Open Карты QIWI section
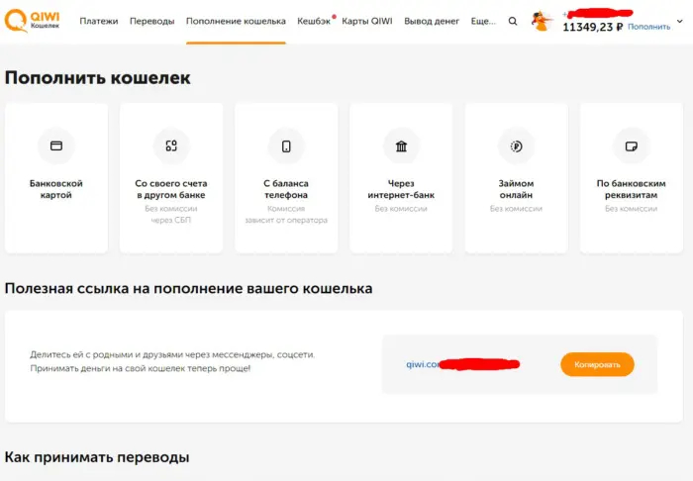 point(367,21)
